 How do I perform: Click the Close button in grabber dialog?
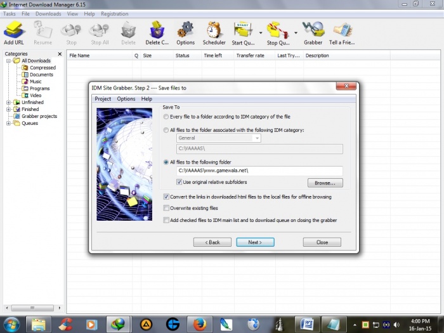click(x=322, y=242)
